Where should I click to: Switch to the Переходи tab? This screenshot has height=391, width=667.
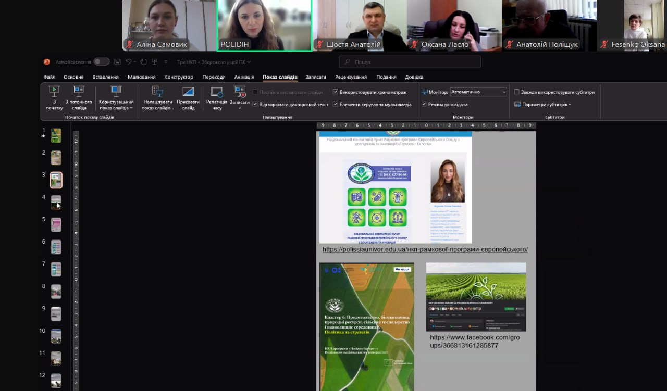(214, 77)
